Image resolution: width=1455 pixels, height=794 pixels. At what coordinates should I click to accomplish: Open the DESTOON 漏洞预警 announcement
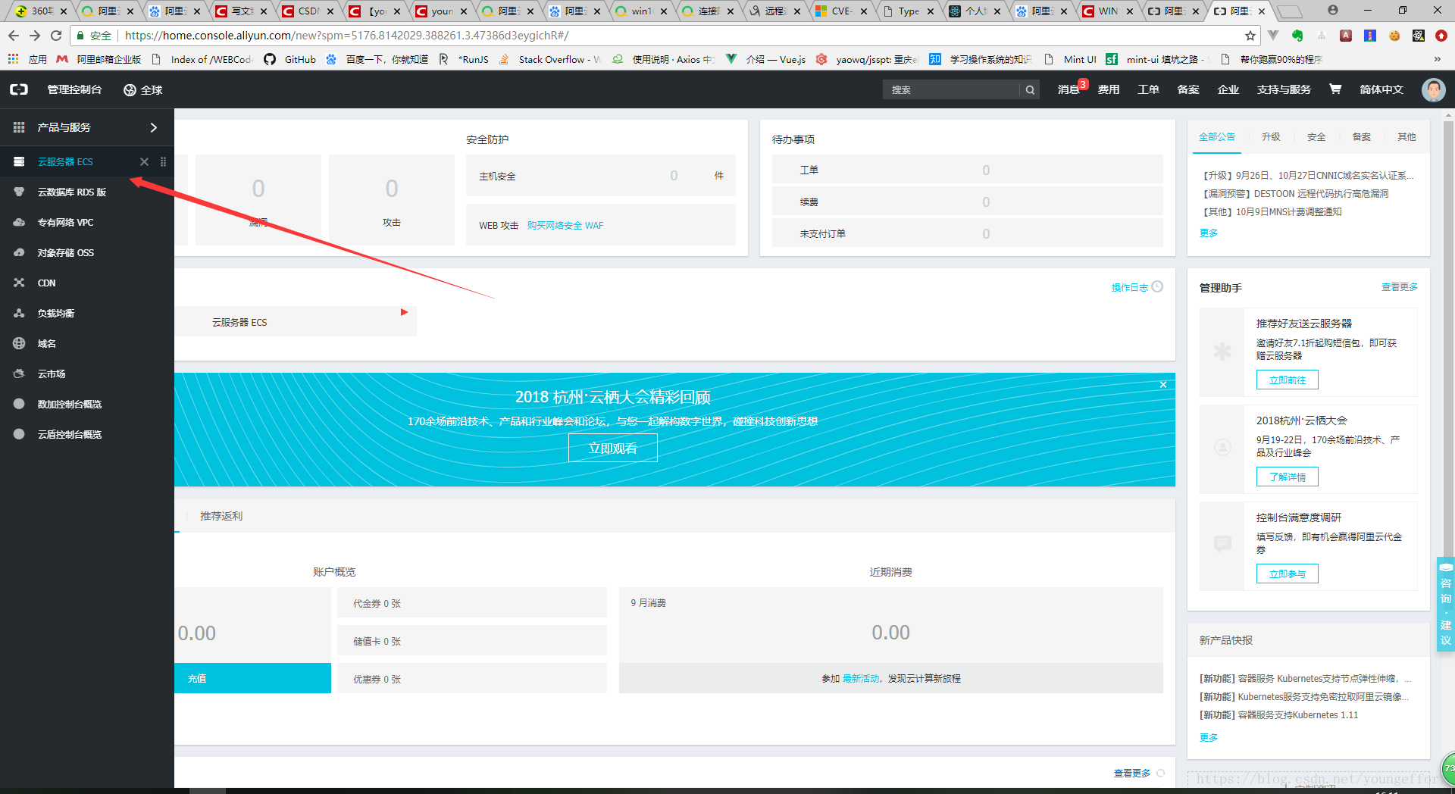click(1294, 194)
